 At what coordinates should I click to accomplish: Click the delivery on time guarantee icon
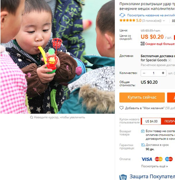tap(143, 145)
